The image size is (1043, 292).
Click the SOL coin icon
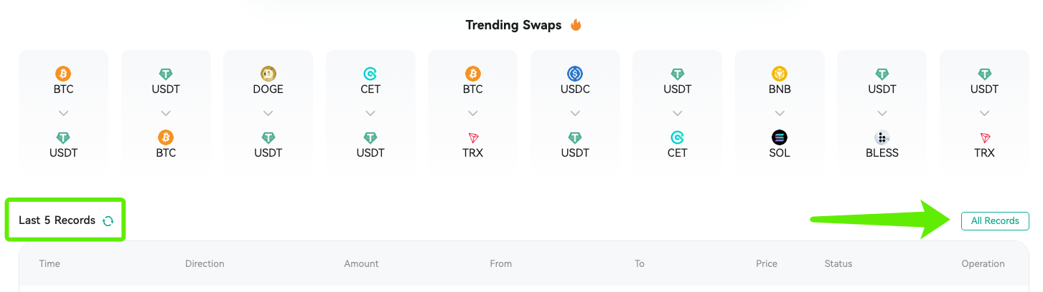(780, 137)
